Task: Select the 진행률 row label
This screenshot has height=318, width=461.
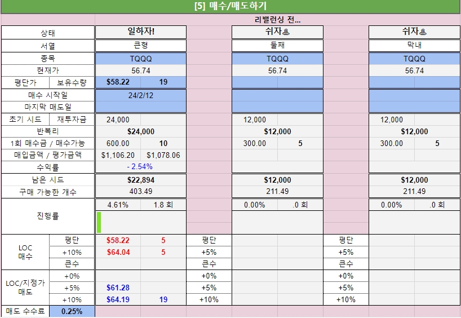Action: point(48,216)
